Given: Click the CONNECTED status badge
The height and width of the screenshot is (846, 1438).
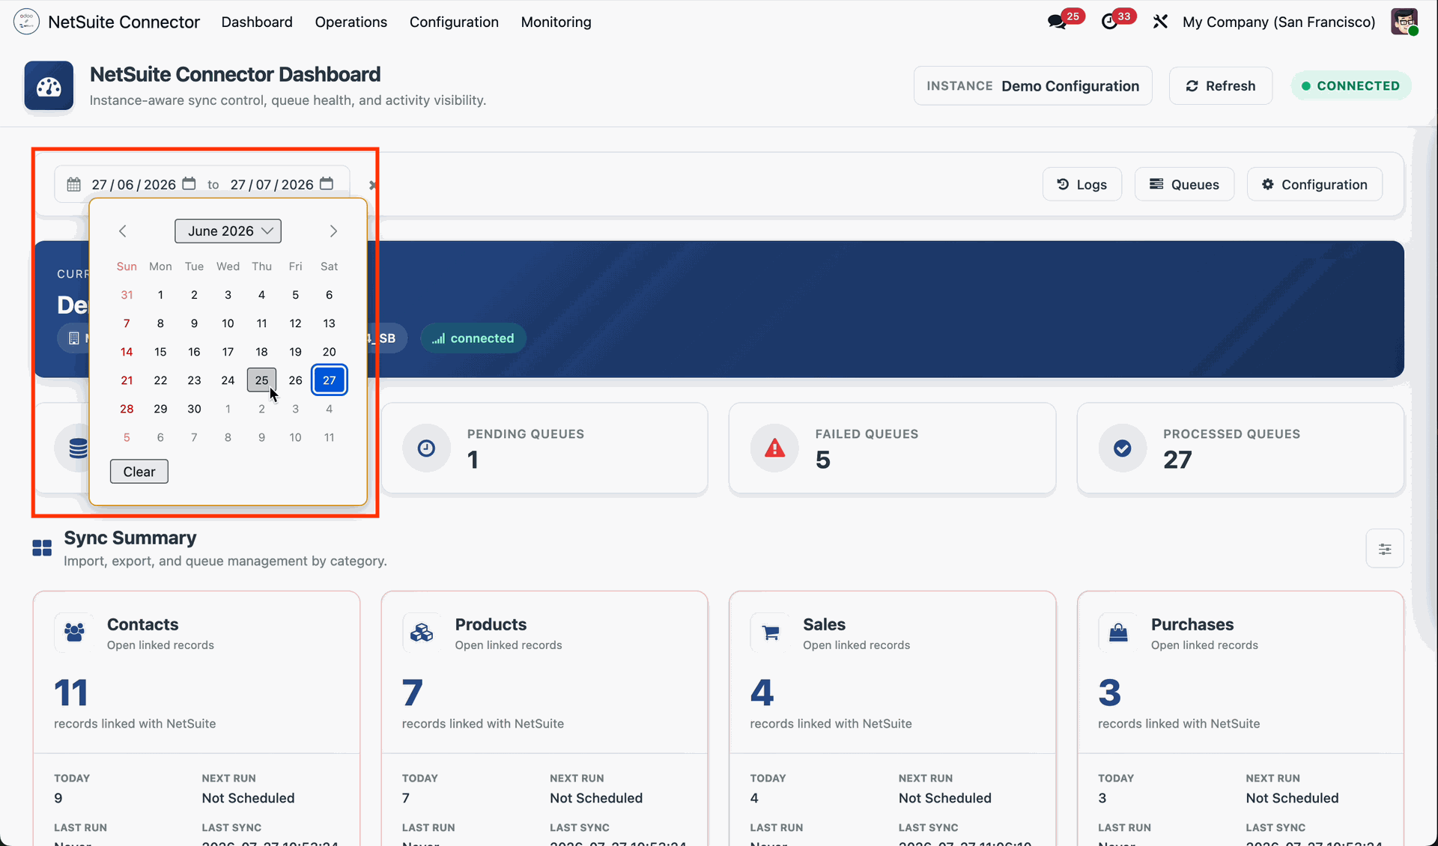Looking at the screenshot, I should tap(1350, 86).
